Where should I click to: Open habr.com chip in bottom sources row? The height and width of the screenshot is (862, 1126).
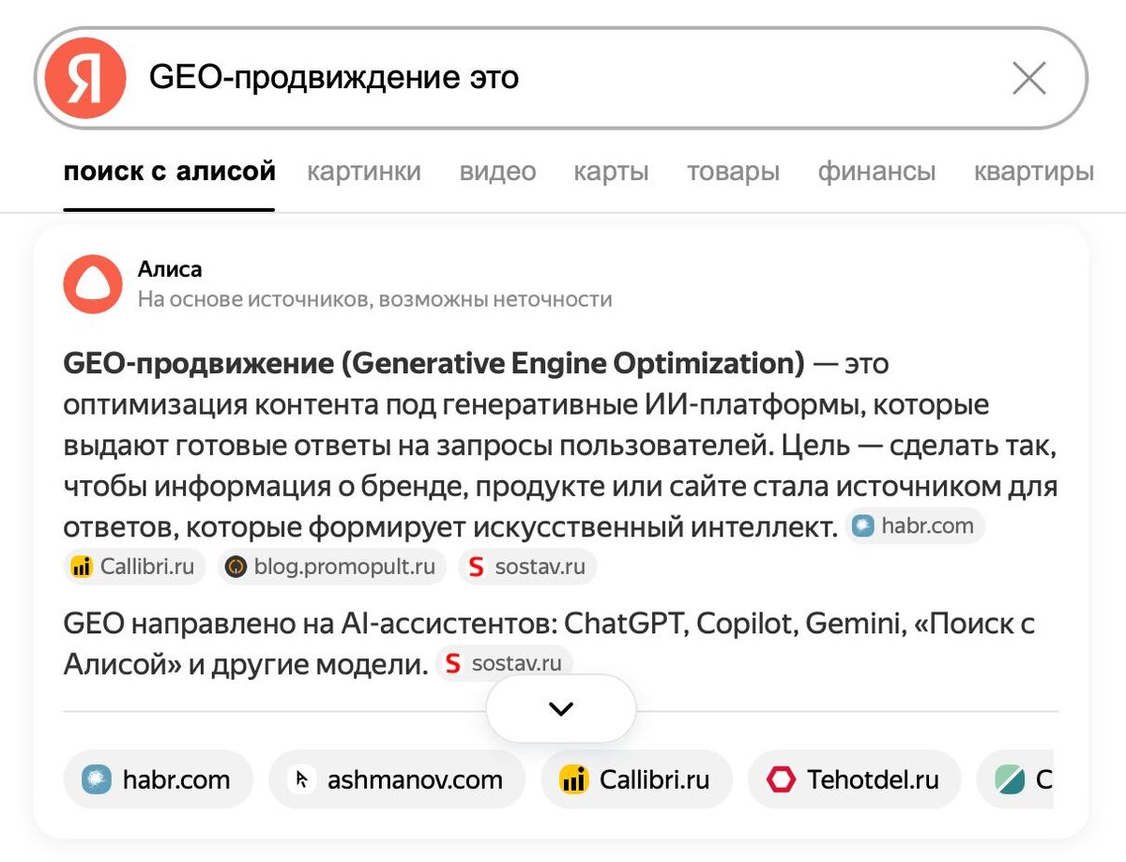(159, 779)
